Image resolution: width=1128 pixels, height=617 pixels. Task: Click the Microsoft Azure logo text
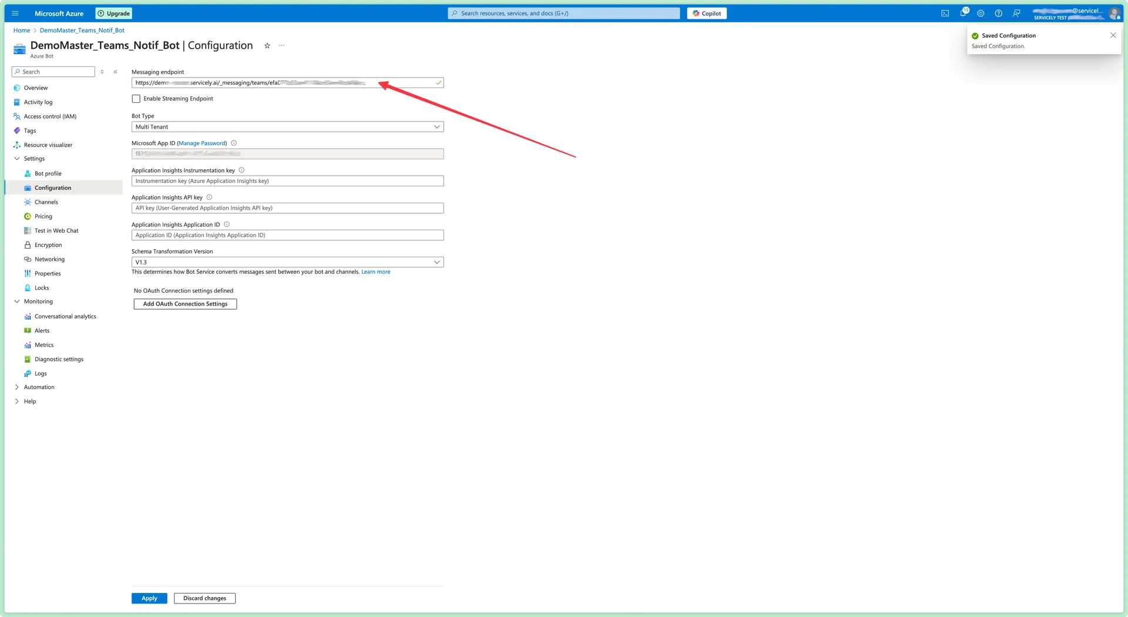(x=59, y=13)
